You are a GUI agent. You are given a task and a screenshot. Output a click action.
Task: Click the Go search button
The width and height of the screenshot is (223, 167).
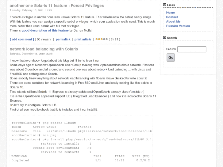(171, 57)
